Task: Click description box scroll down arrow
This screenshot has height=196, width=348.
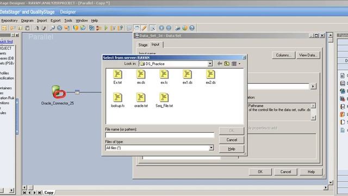Action: (313, 118)
